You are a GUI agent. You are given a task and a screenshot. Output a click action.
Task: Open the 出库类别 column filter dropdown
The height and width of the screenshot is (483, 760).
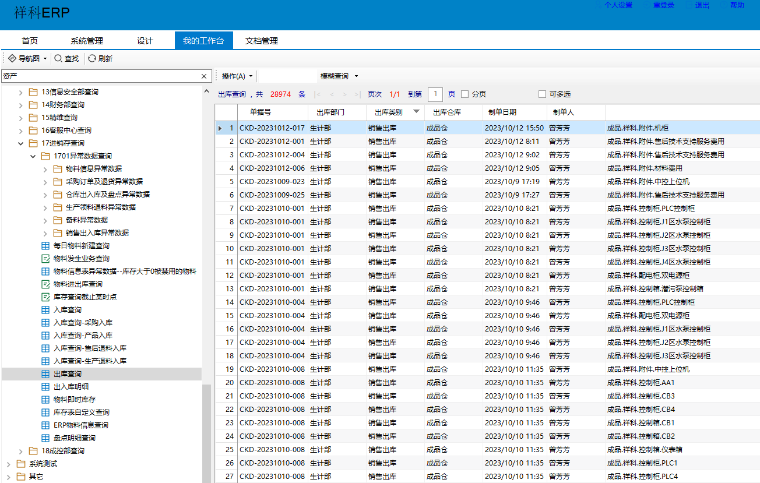416,112
